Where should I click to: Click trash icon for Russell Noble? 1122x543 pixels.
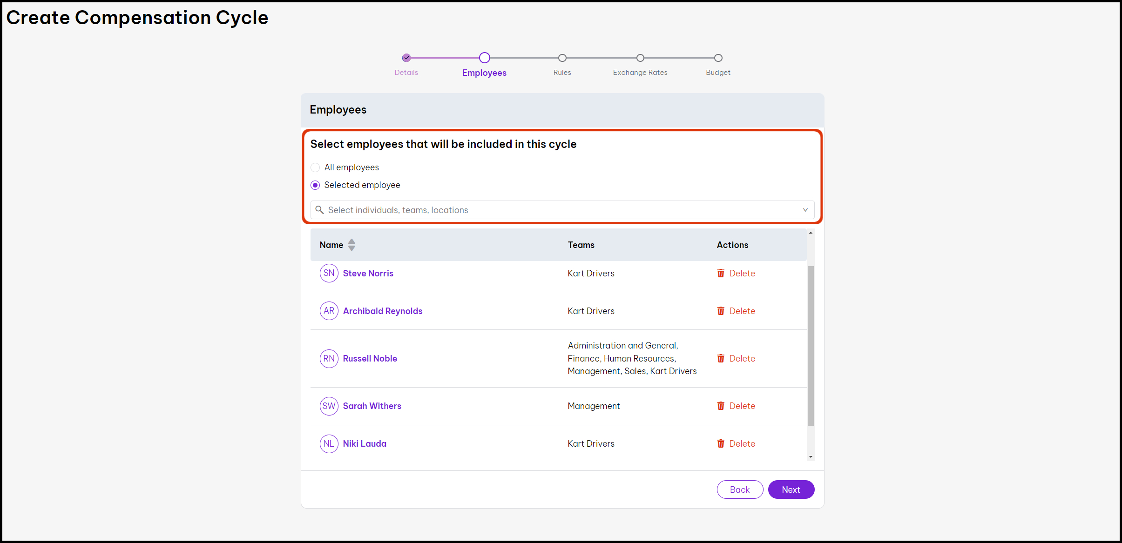point(720,358)
